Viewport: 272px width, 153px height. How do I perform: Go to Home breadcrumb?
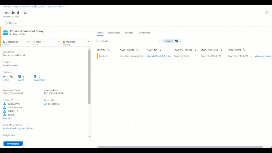pyautogui.click(x=7, y=7)
